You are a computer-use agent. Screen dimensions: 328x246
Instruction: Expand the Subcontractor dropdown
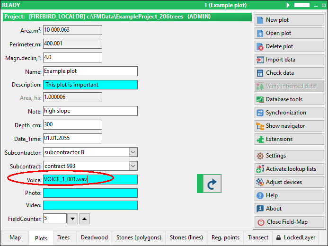tap(133, 152)
